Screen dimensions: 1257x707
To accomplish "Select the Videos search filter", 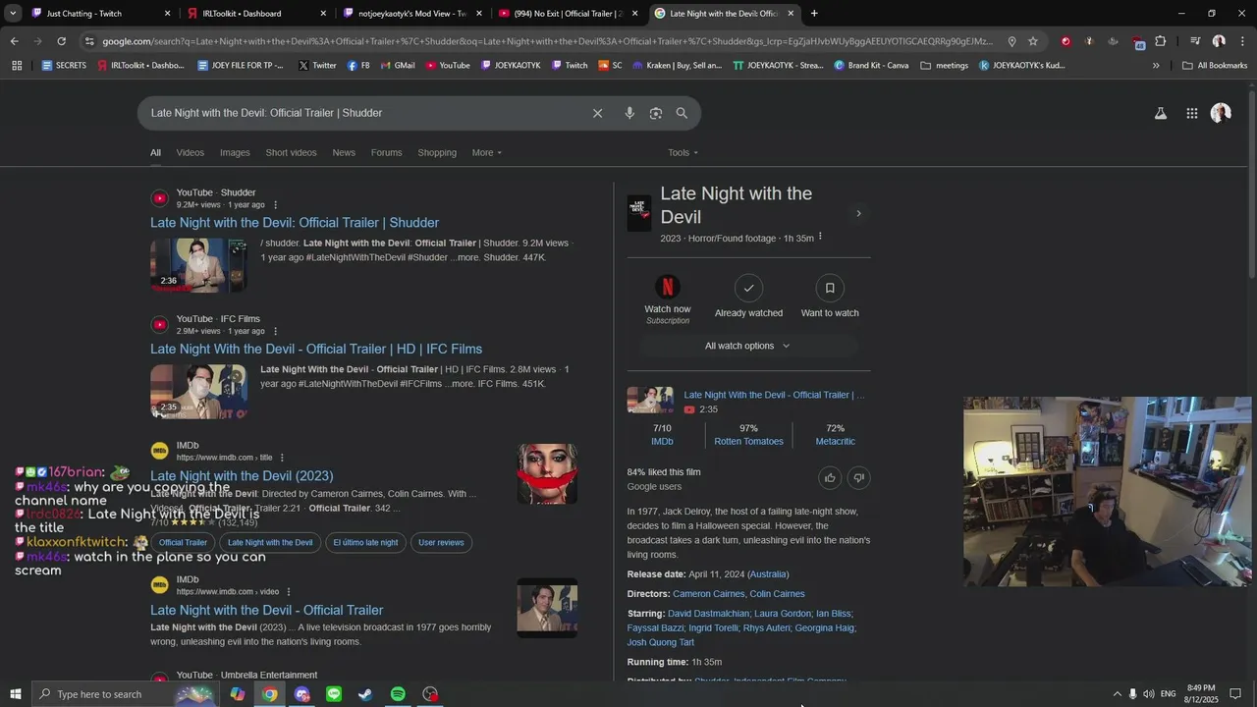I will [191, 152].
